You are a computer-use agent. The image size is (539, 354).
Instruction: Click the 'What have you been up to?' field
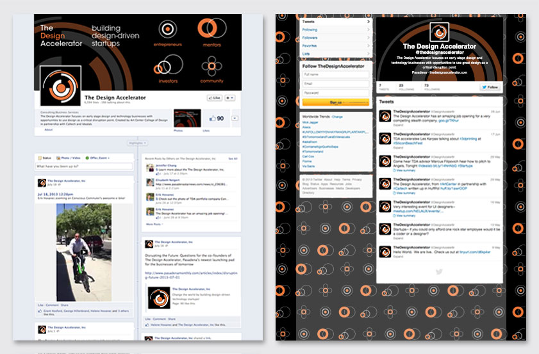[x=84, y=166]
